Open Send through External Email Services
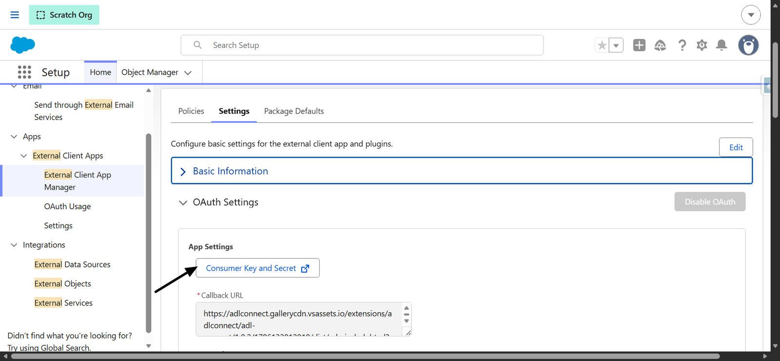The height and width of the screenshot is (361, 780). [x=84, y=111]
